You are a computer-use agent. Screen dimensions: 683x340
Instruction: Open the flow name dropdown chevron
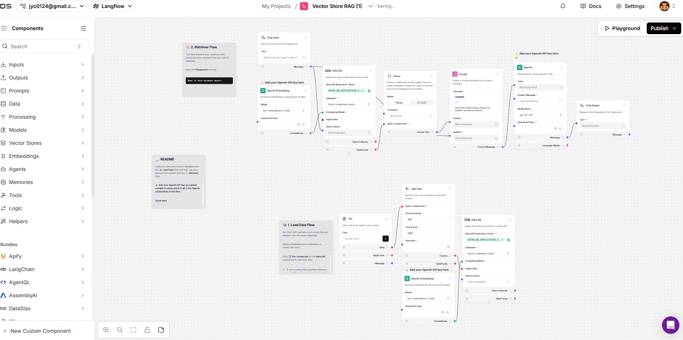point(370,6)
